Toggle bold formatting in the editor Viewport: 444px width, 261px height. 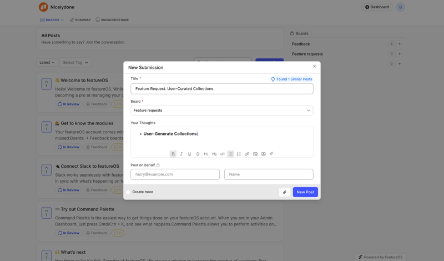173,154
